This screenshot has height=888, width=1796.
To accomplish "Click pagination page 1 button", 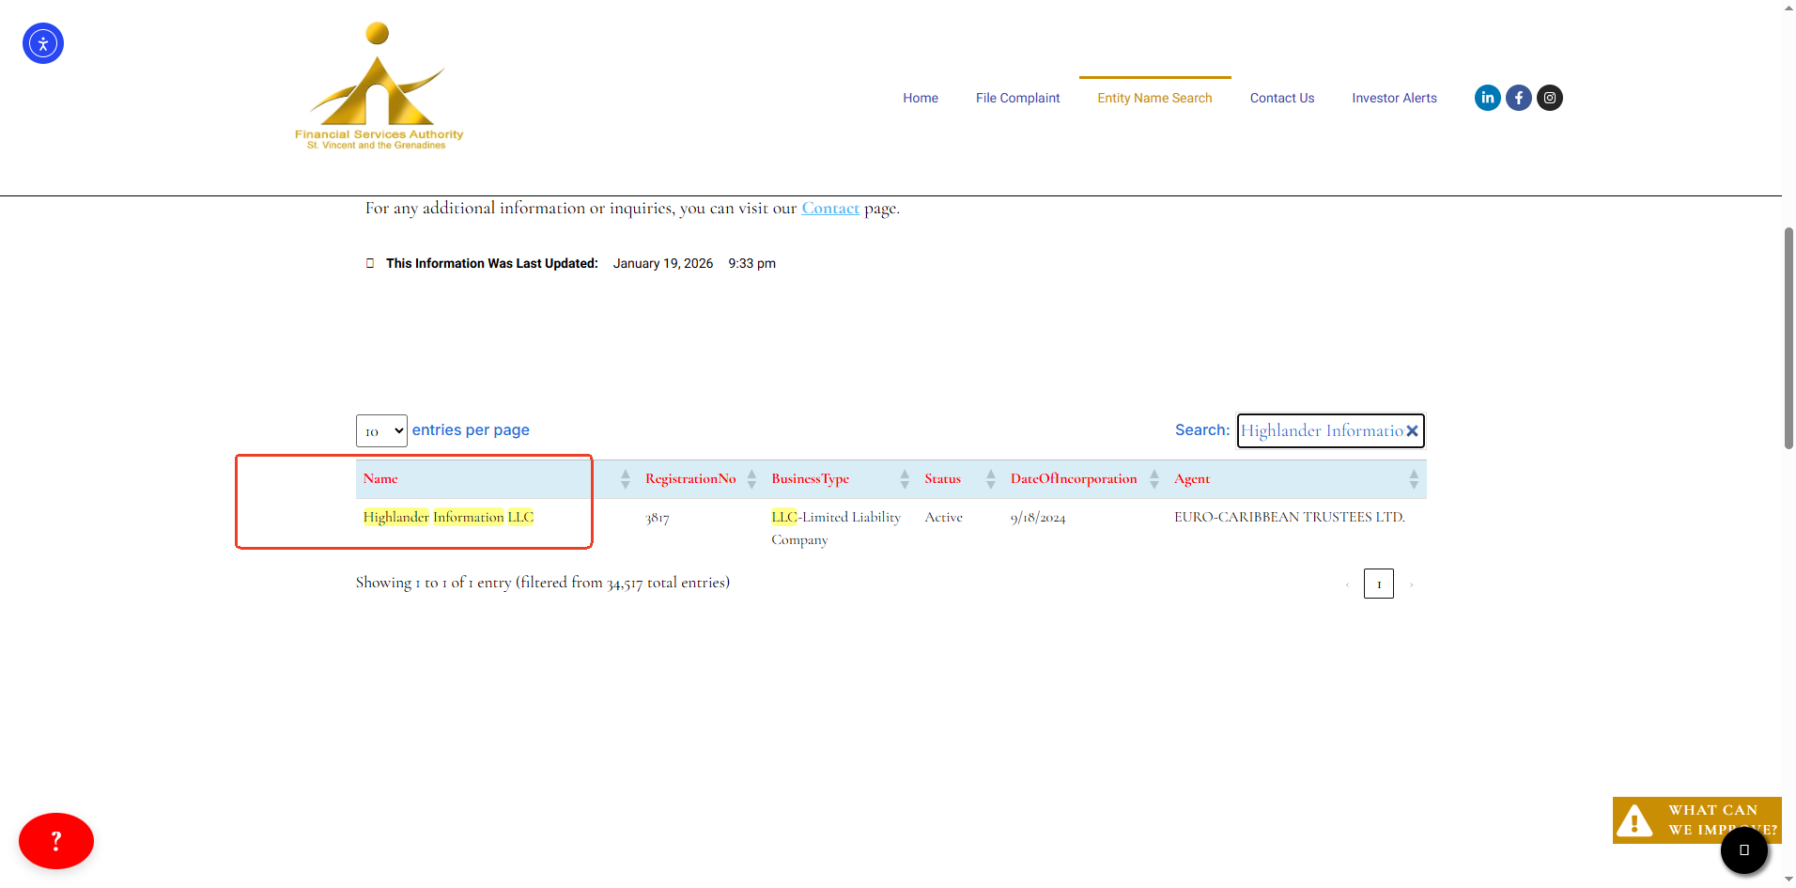I will [x=1378, y=584].
